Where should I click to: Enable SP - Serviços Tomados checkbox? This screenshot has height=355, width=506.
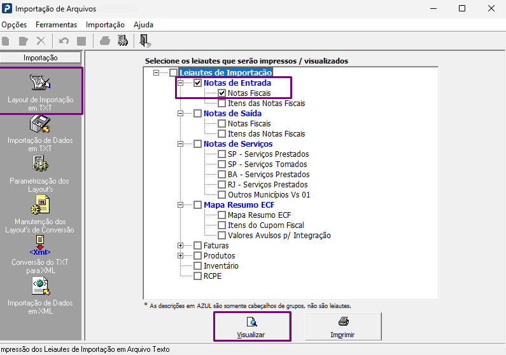[221, 164]
